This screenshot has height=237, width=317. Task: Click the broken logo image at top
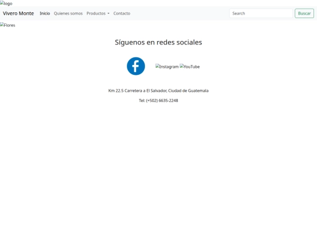click(6, 4)
